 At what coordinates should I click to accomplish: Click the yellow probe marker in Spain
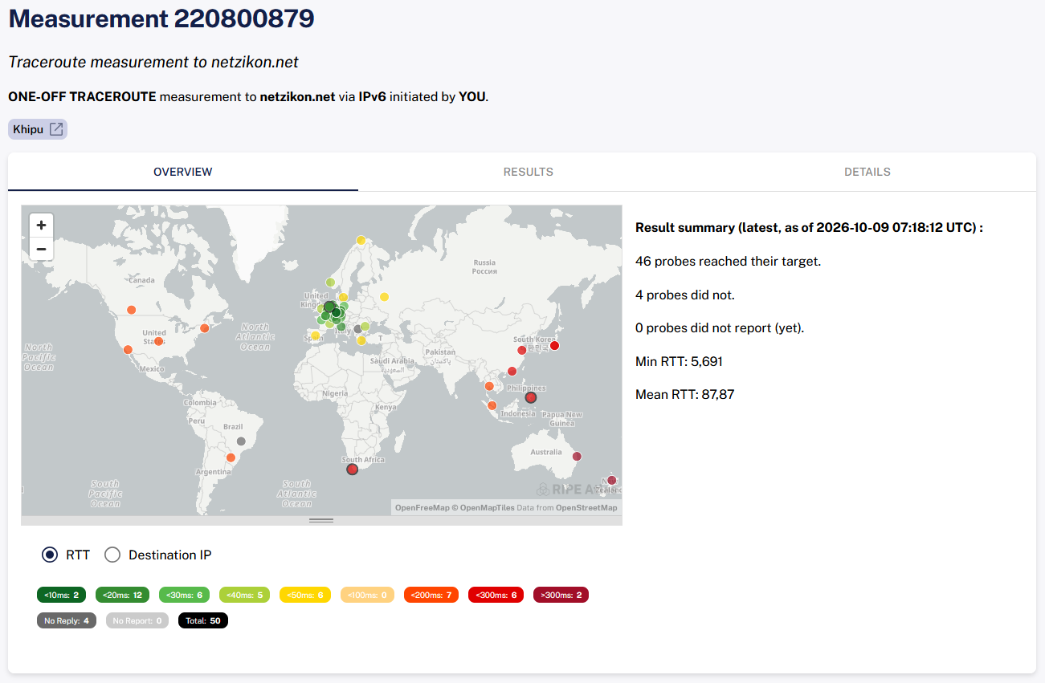point(316,335)
